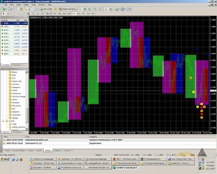This screenshot has width=217, height=174.
Task: Switch to Document - WordPad taskbar item
Action: [43, 168]
